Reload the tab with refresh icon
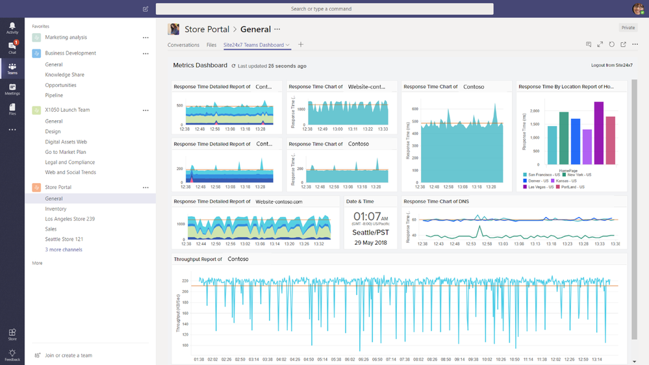Viewport: 649px width, 365px height. pyautogui.click(x=611, y=44)
